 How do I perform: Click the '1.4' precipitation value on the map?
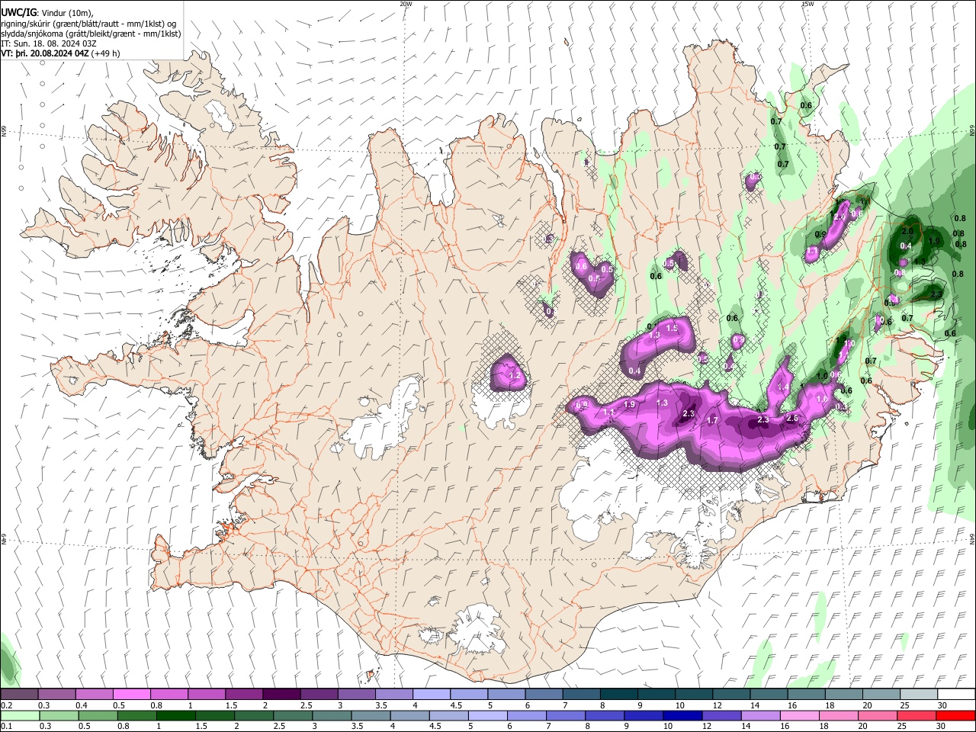click(783, 387)
